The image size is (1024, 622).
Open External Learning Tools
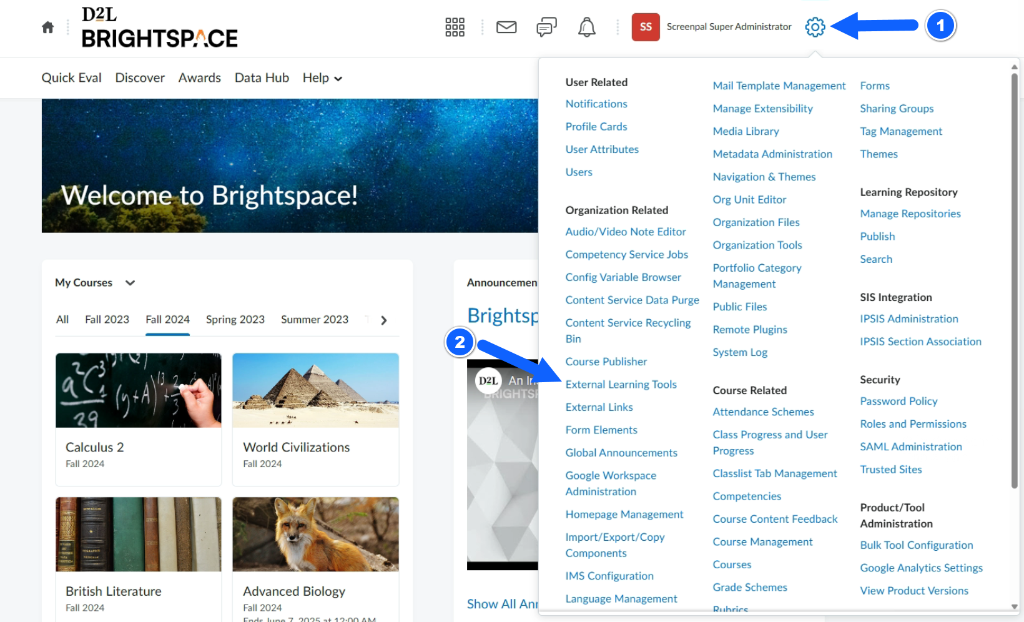621,385
